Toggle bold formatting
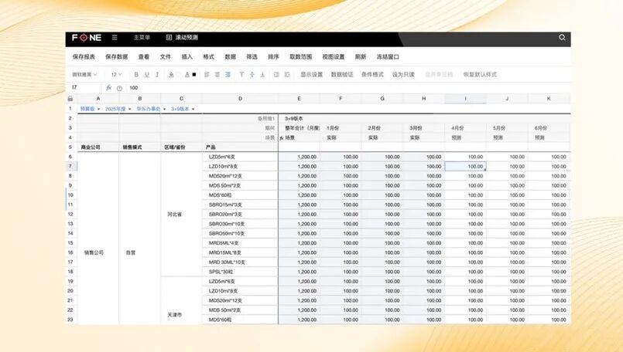623x352 pixels. (136, 75)
